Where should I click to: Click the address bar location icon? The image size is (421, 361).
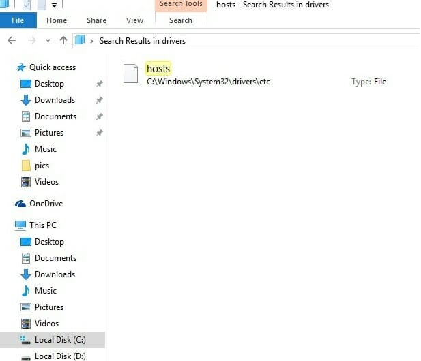(x=80, y=40)
